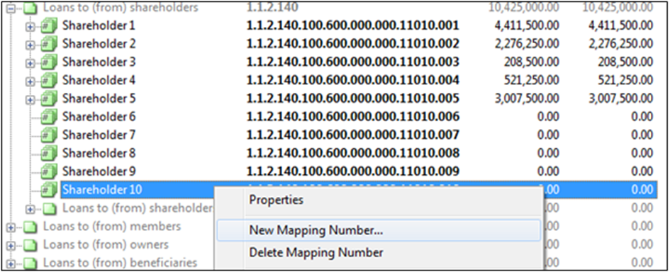Click the Loans to (from) beneficiaries folder icon
Viewport: 670px width, 272px height.
pos(30,263)
